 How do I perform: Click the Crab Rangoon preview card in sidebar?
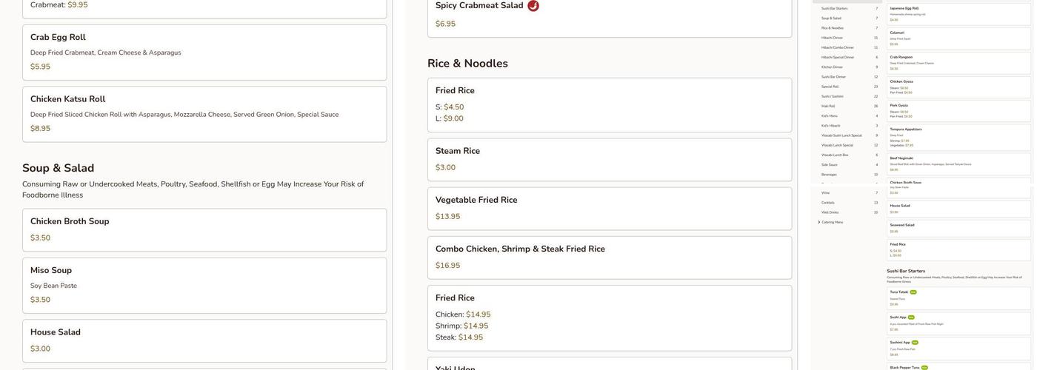point(958,63)
